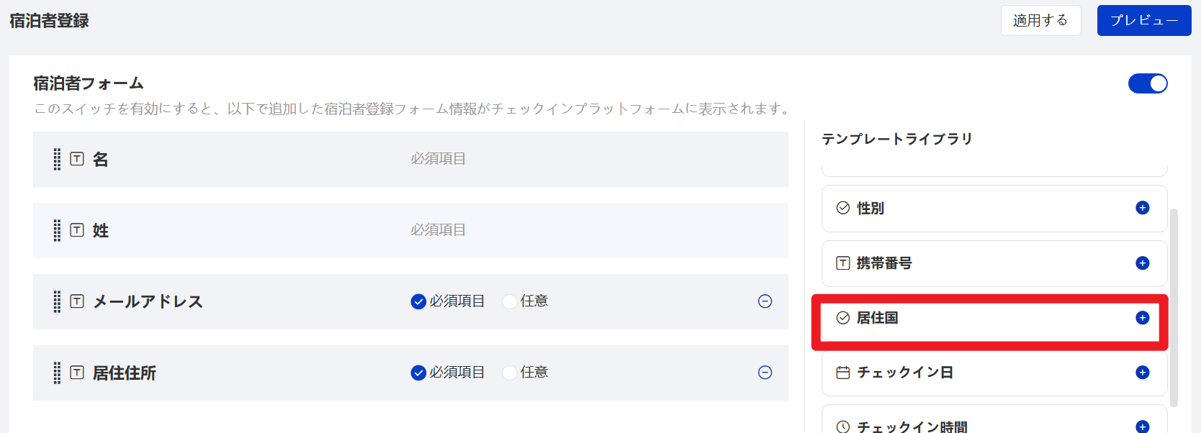Viewport: 1201px width, 433px height.
Task: Remove the 居住住所 field with minus icon
Action: point(765,373)
